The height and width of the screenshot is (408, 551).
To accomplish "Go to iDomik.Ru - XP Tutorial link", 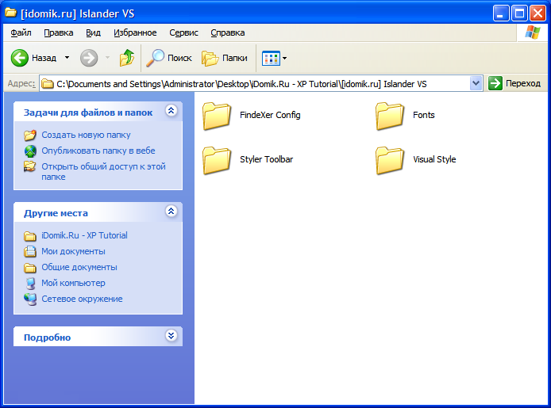I will [x=84, y=235].
